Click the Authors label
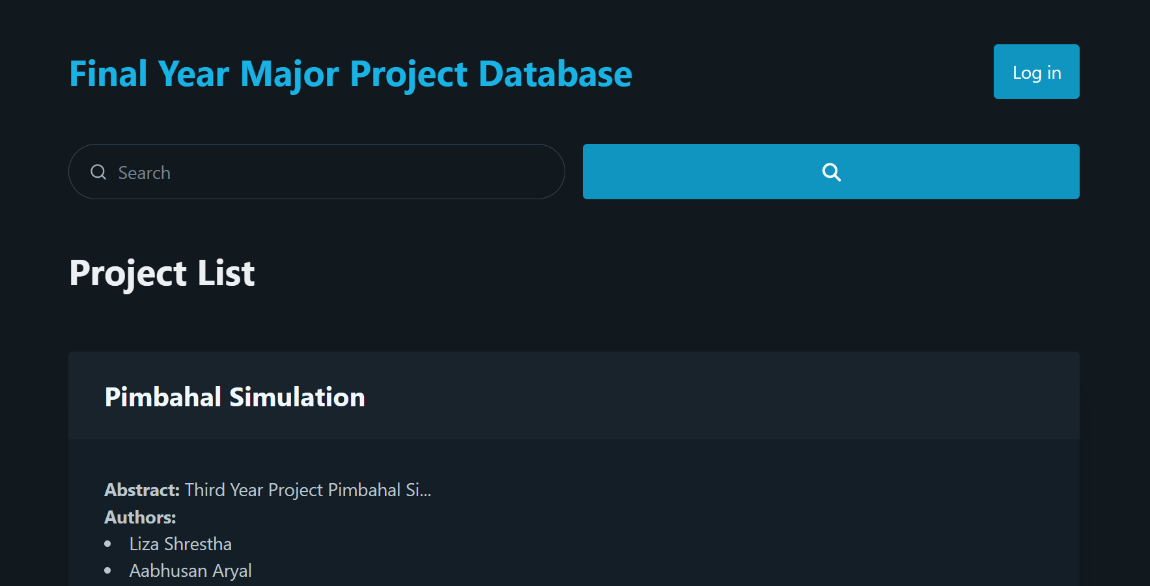The image size is (1150, 586). pyautogui.click(x=140, y=516)
